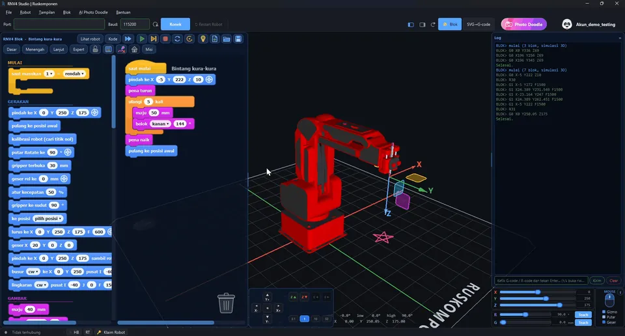Click the blue circular arrows sync icon
The height and width of the screenshot is (336, 625).
click(177, 39)
